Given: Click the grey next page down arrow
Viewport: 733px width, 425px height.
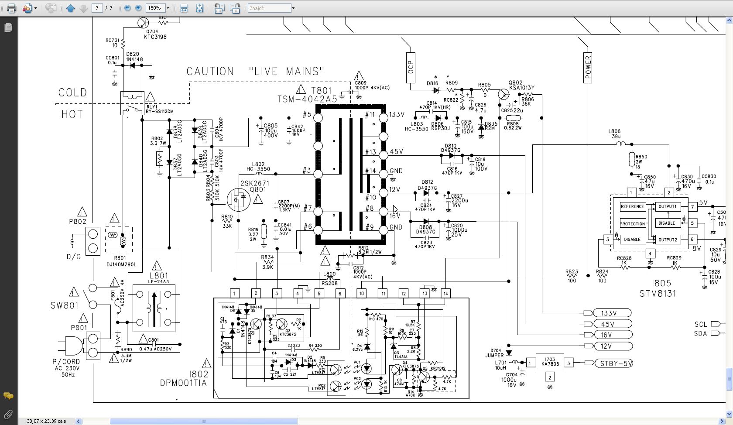Looking at the screenshot, I should coord(83,8).
